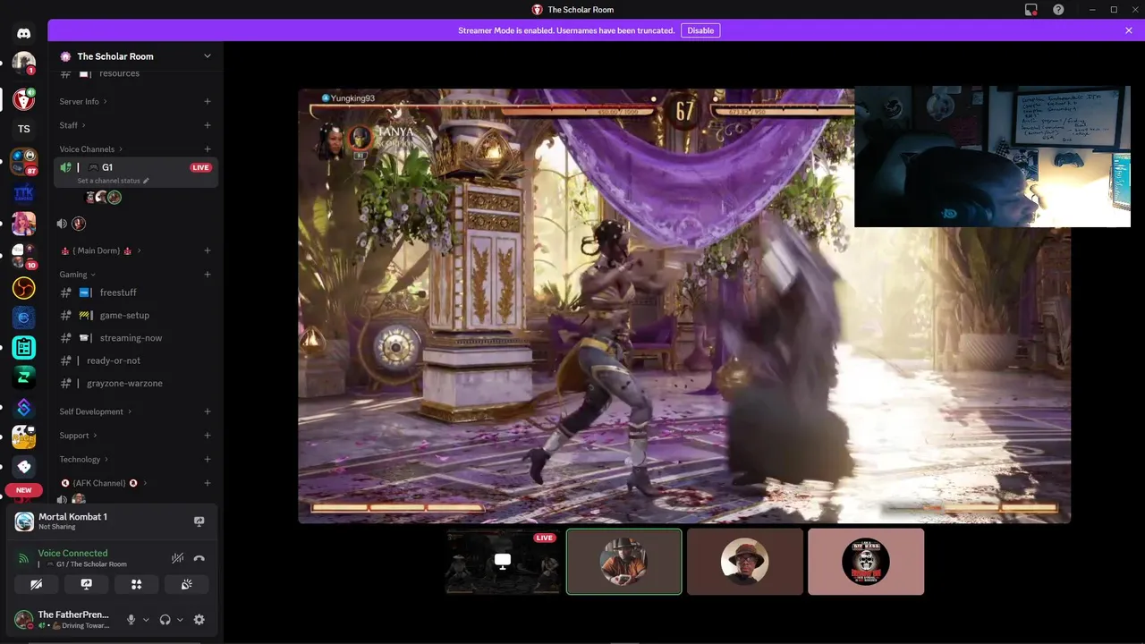
Task: Open the OBS server icon
Action: 24,288
